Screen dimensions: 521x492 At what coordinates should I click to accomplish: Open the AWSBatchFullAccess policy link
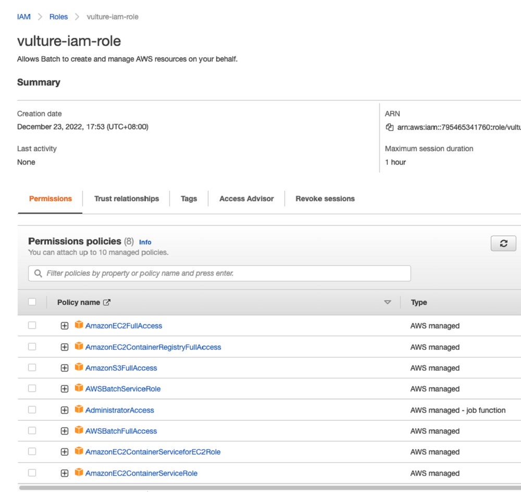[x=121, y=431]
